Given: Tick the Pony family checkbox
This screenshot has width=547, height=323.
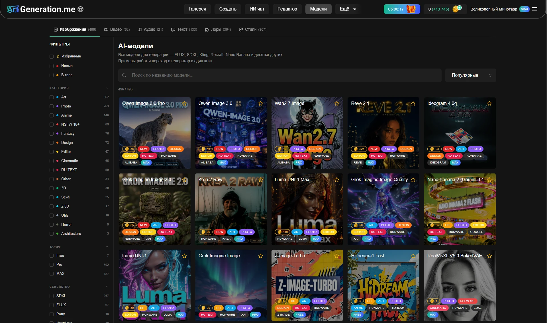Looking at the screenshot, I should tap(52, 314).
